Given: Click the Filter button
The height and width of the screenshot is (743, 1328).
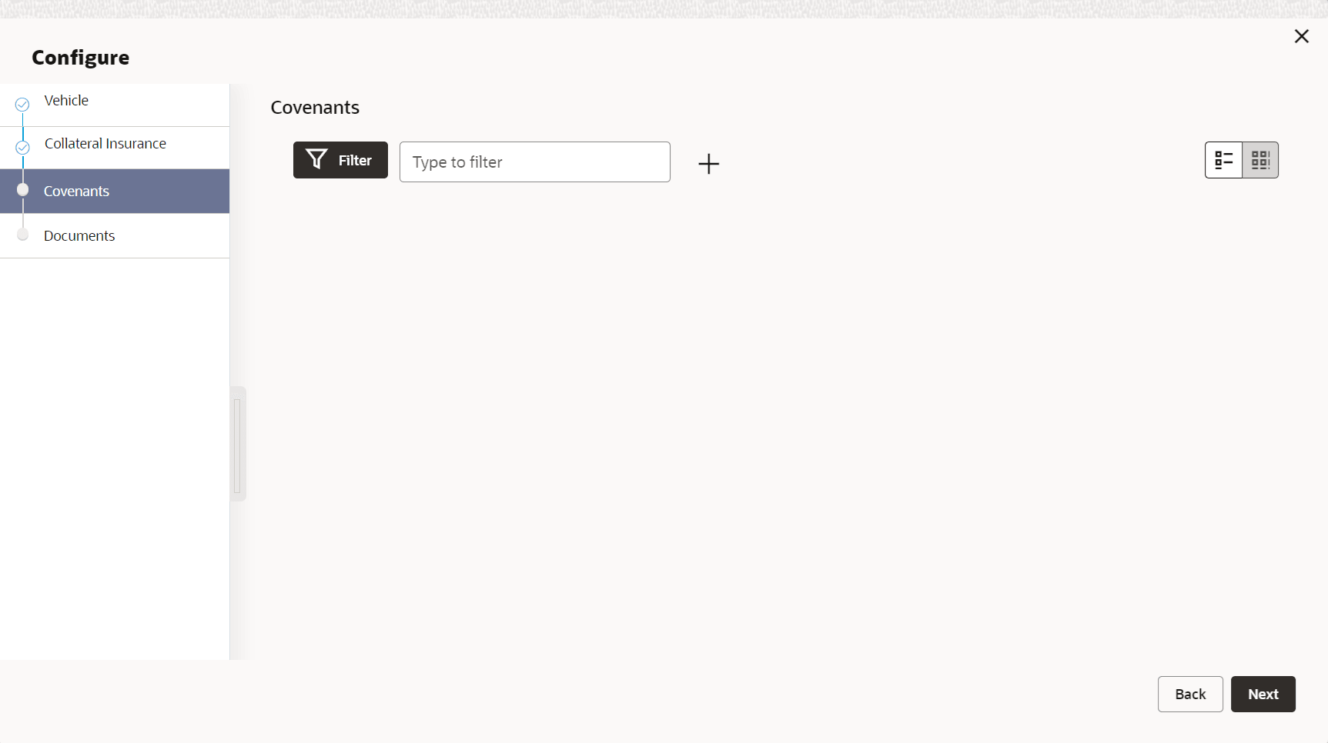Looking at the screenshot, I should pos(340,160).
